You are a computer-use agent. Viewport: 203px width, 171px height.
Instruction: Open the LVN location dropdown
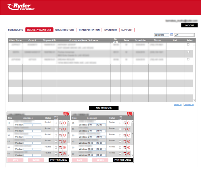pos(184,35)
